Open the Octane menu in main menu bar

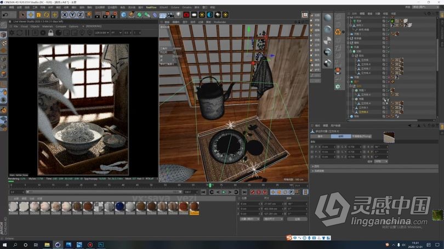(x=175, y=7)
